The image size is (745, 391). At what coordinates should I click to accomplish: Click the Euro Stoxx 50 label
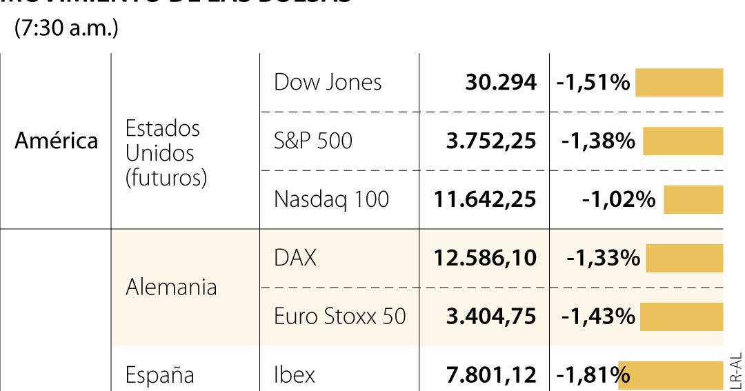coord(339,317)
